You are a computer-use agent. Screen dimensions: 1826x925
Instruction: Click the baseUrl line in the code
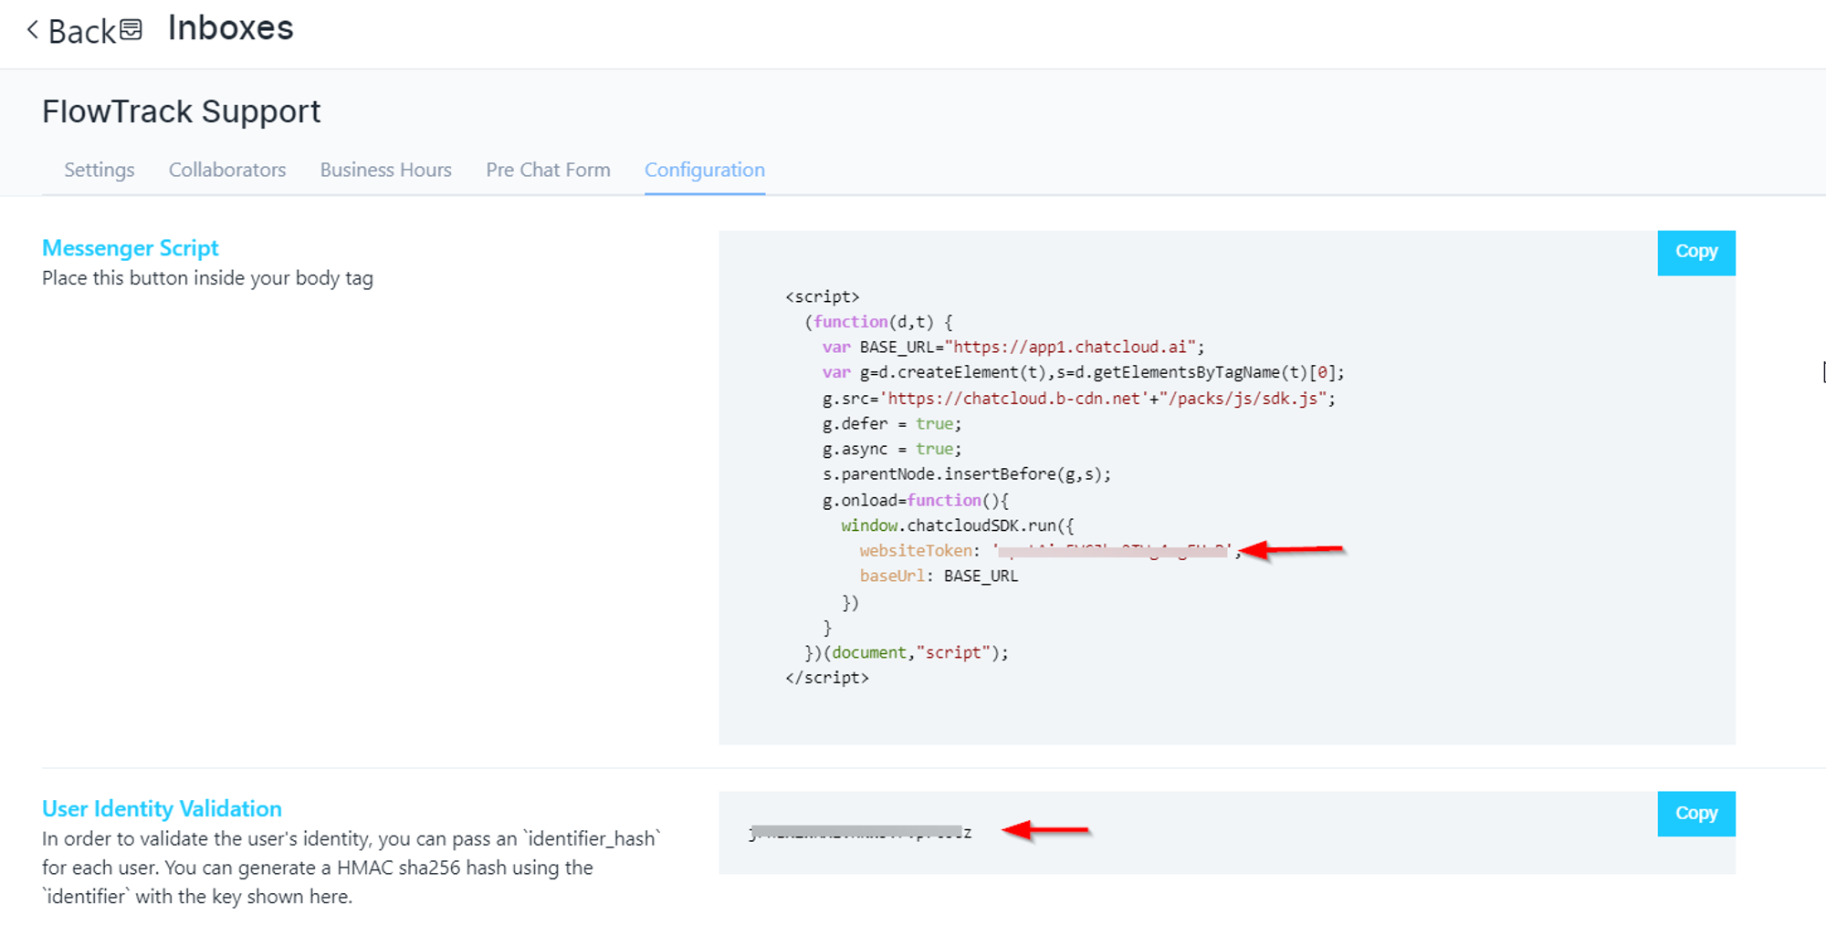pos(938,576)
